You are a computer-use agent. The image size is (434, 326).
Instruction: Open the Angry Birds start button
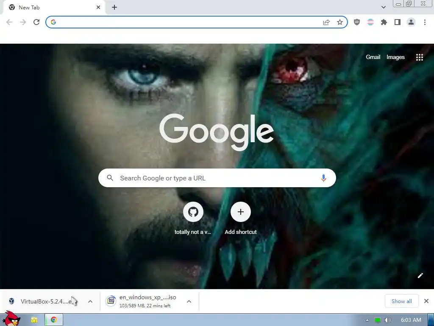[x=11, y=319]
